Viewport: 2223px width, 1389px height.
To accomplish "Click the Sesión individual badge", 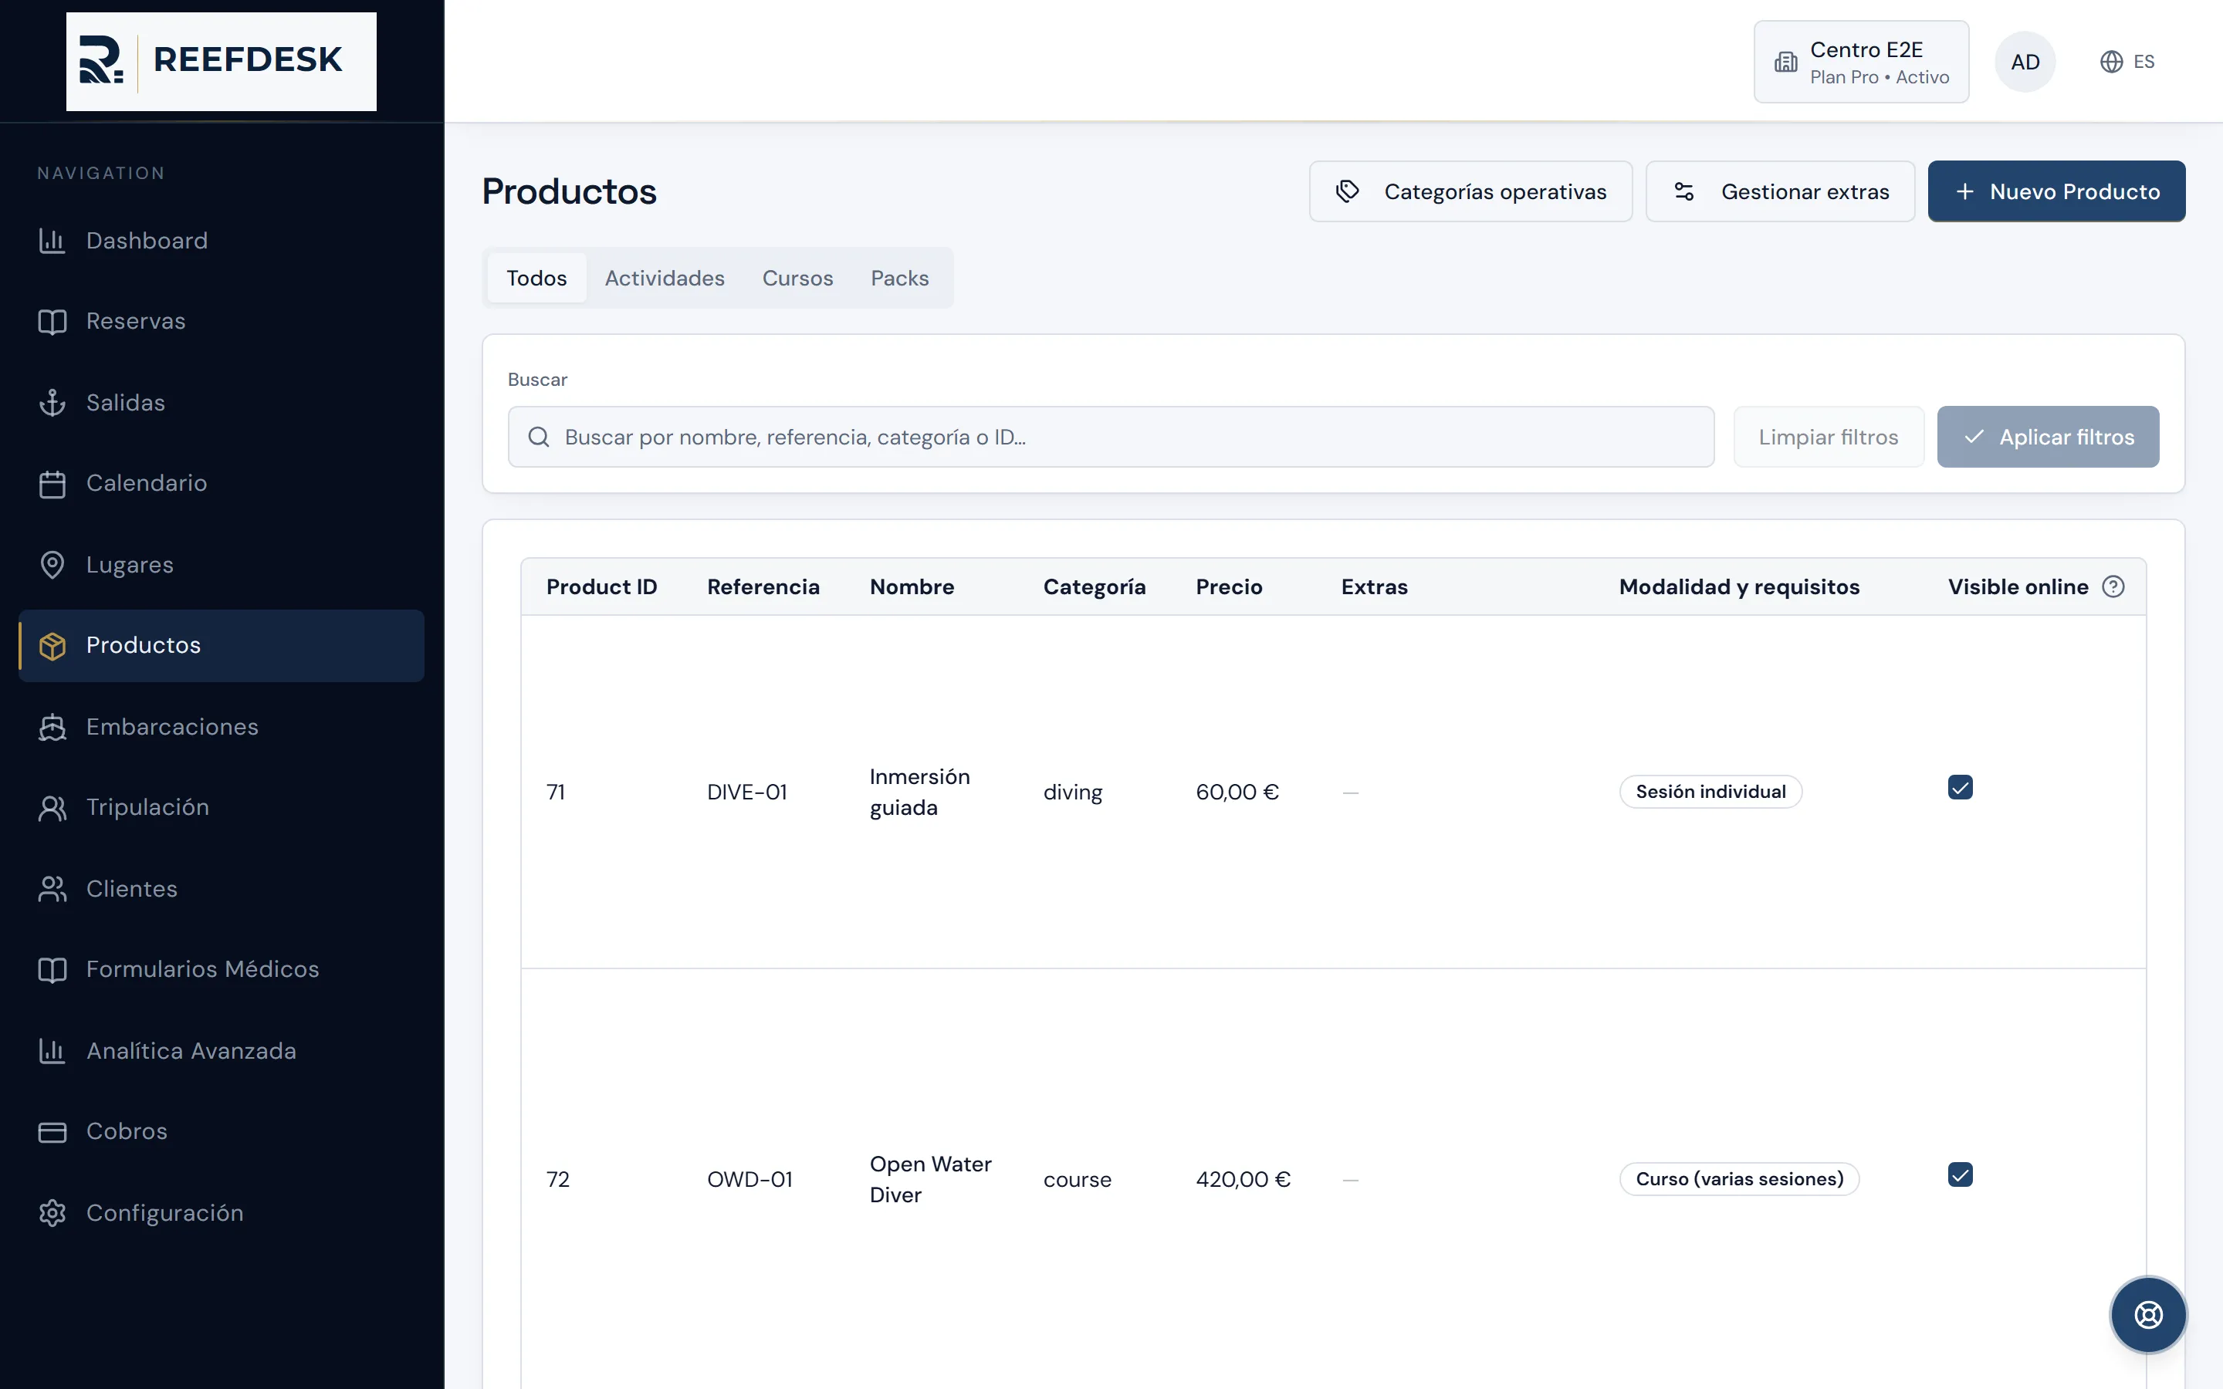I will 1710,792.
